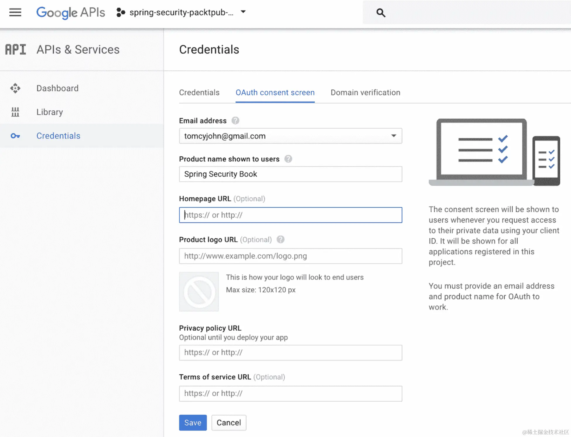Click the Privacy policy URL field
The height and width of the screenshot is (437, 571).
pos(290,352)
